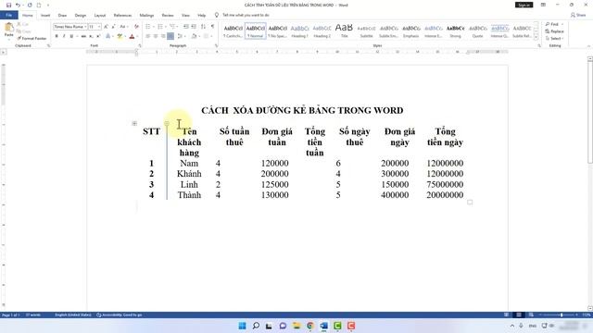This screenshot has height=333, width=593.
Task: Click the Sort icon in Paragraph group
Action: coord(204,27)
